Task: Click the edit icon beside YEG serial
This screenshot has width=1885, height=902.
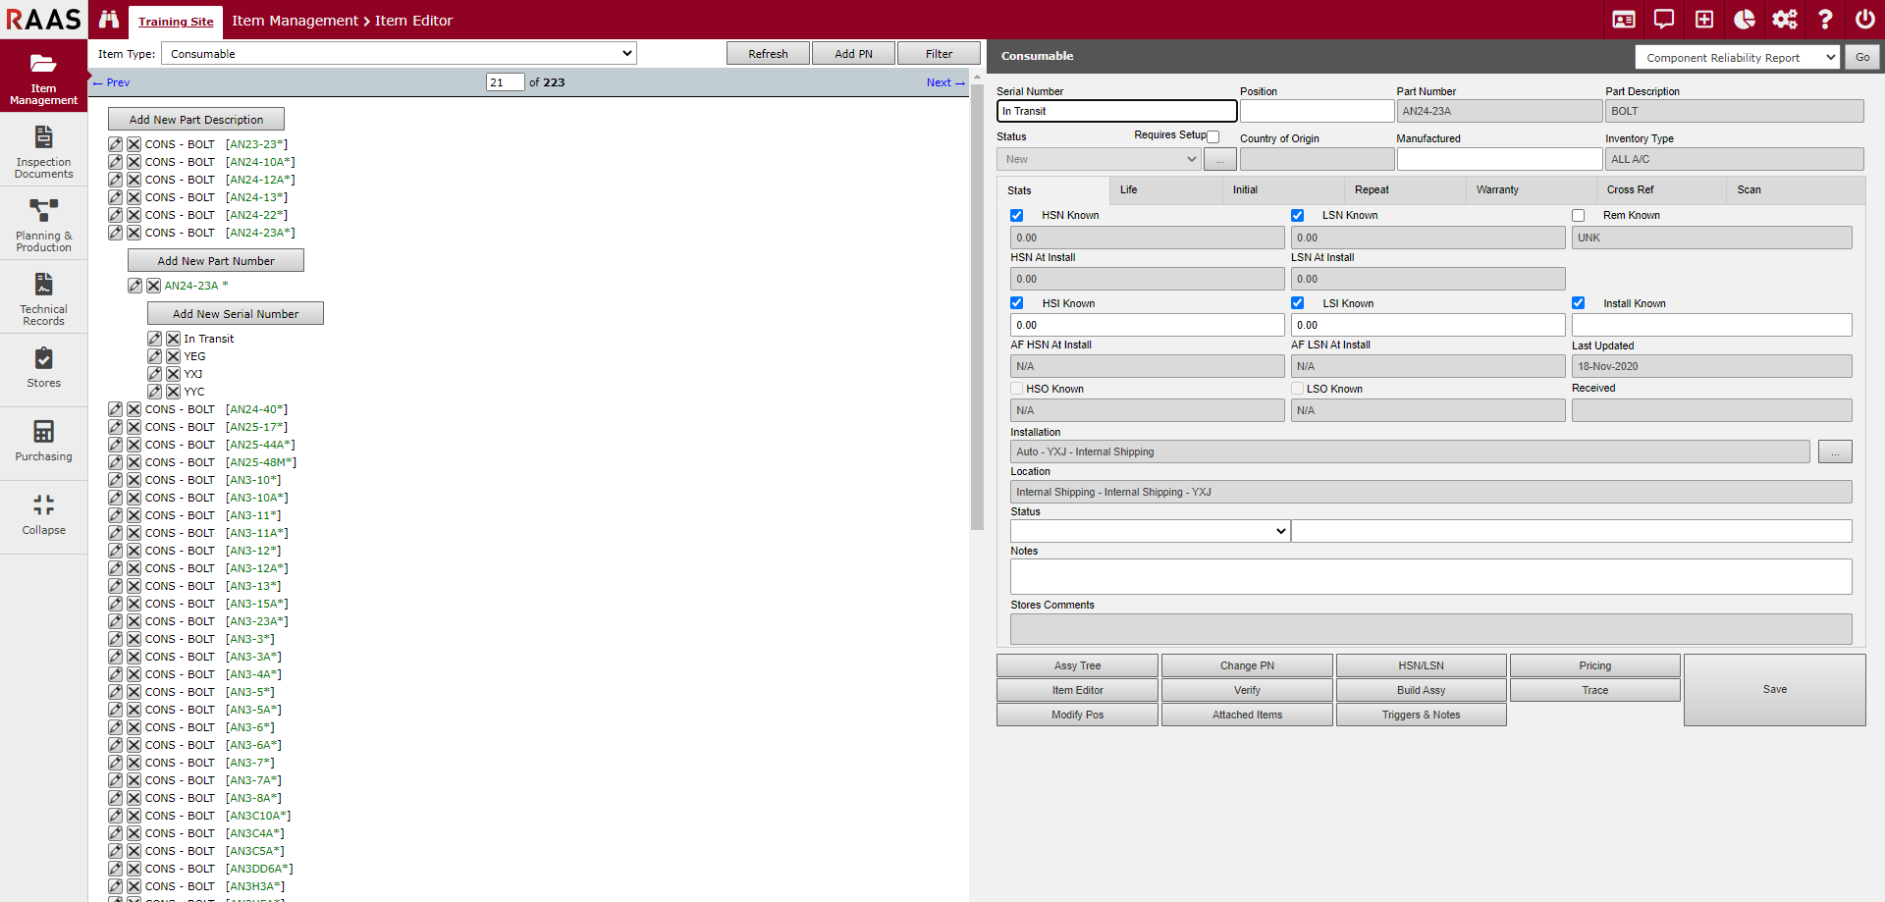Action: pyautogui.click(x=154, y=356)
